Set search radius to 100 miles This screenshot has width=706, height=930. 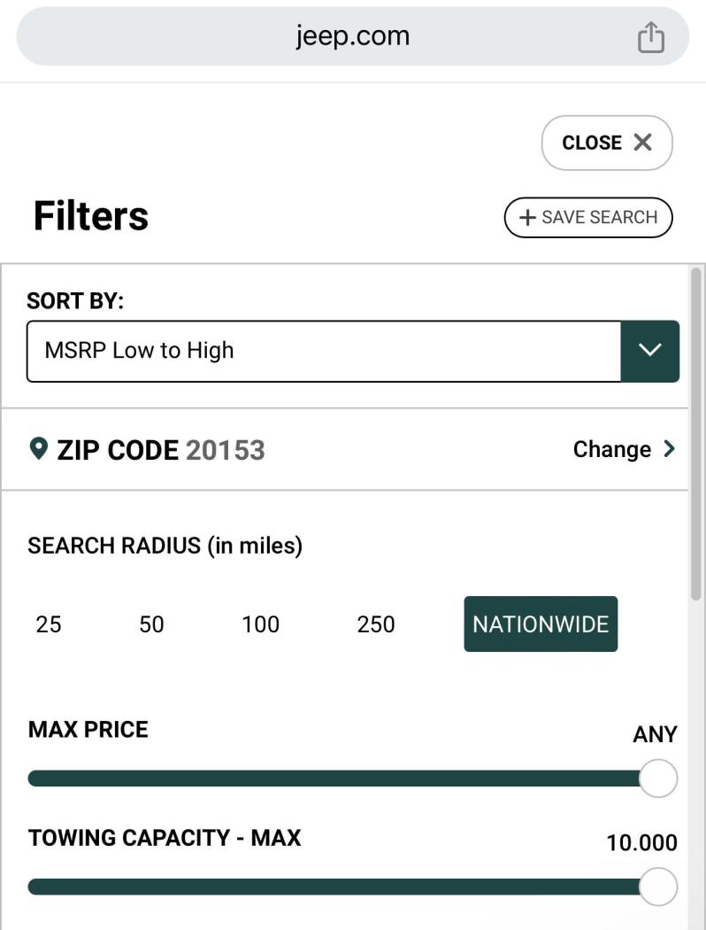click(260, 624)
